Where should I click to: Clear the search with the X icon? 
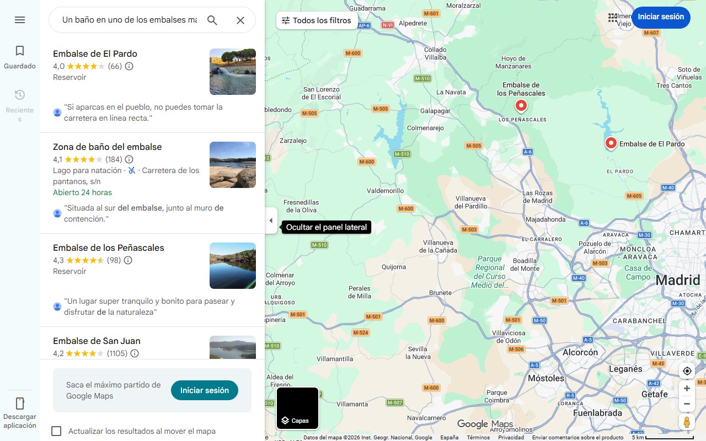pos(240,20)
